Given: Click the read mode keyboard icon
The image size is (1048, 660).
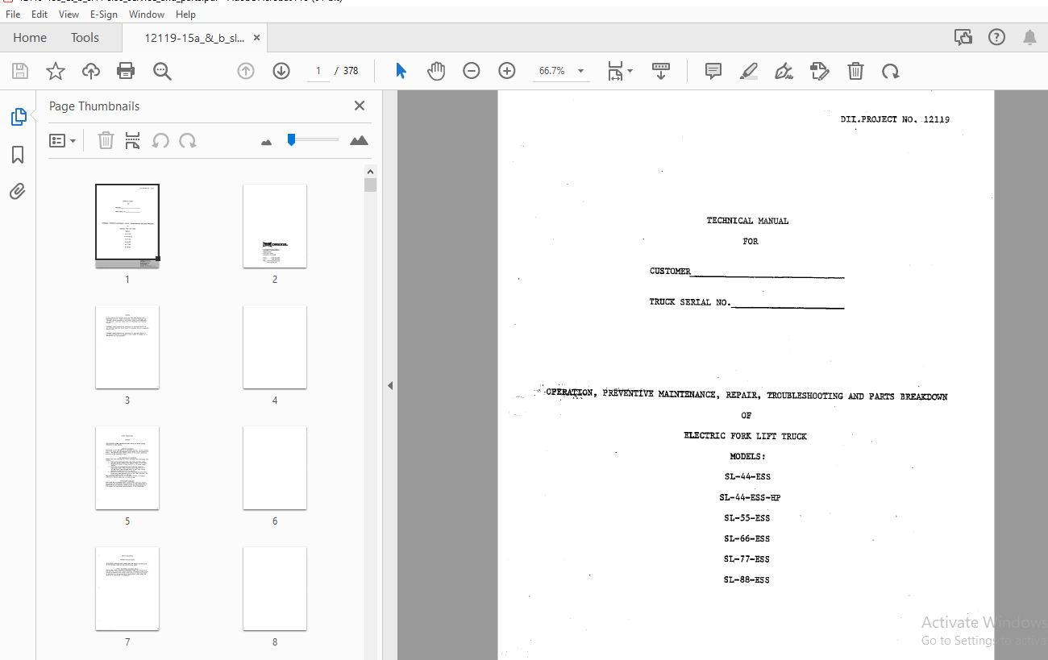Looking at the screenshot, I should pos(661,71).
